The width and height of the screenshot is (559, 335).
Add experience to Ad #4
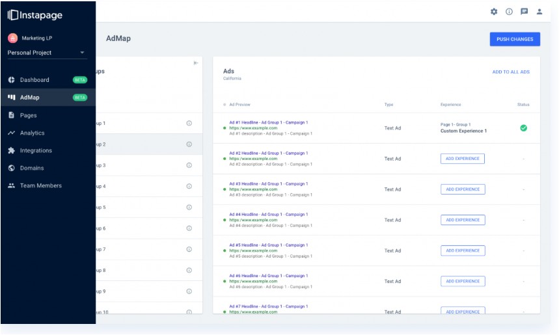coord(463,220)
